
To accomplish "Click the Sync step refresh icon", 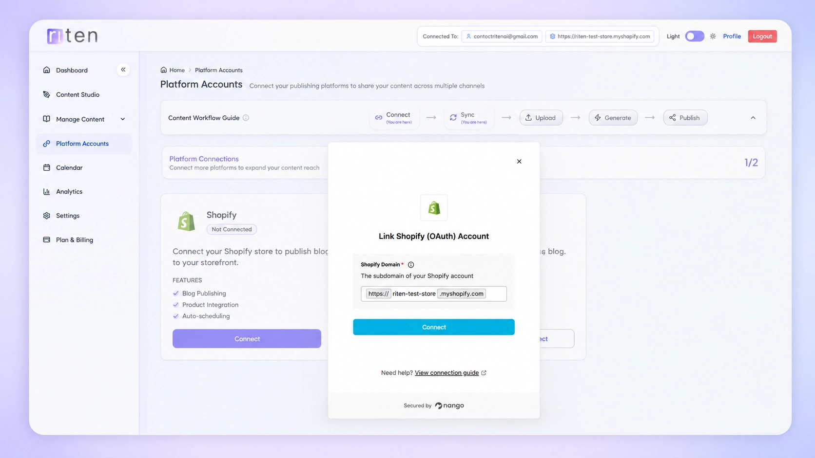I will click(453, 118).
